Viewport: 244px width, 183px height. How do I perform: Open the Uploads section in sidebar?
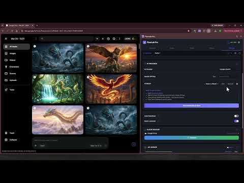pos(16,80)
